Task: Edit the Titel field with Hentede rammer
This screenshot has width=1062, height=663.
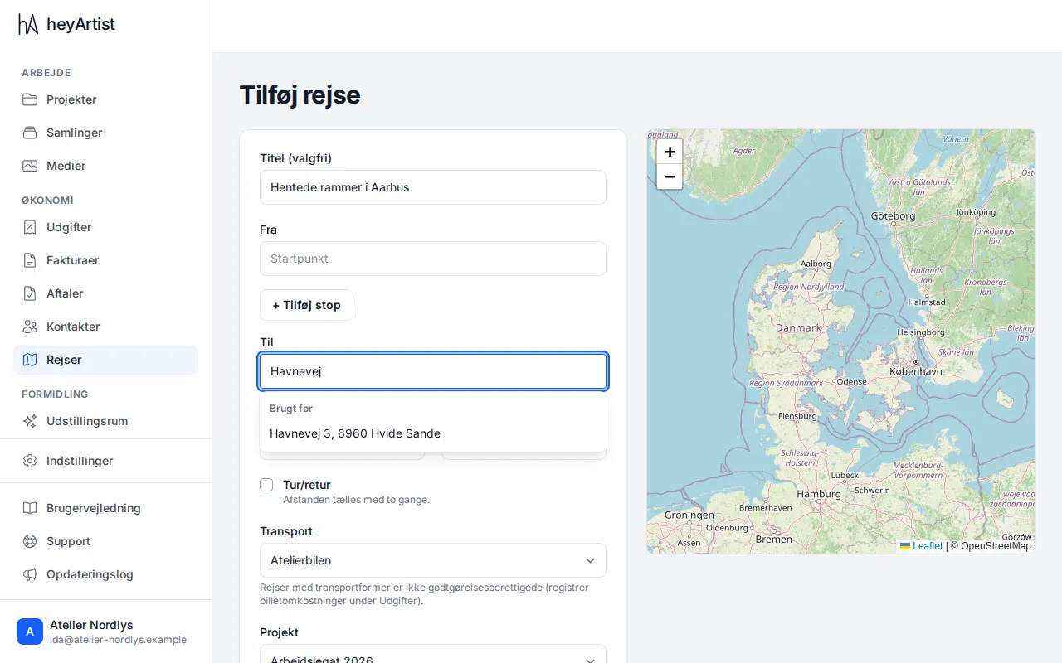Action: (433, 187)
